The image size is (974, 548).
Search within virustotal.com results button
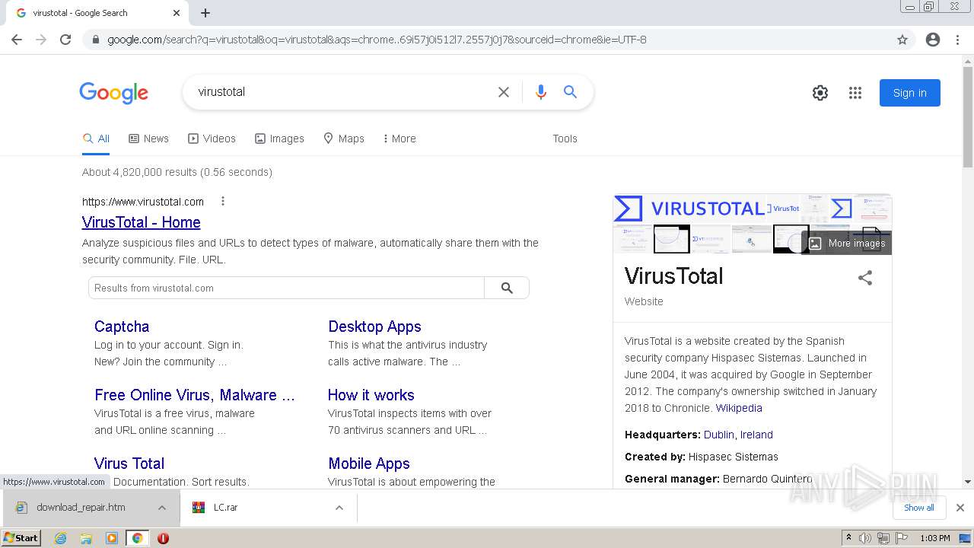(507, 288)
